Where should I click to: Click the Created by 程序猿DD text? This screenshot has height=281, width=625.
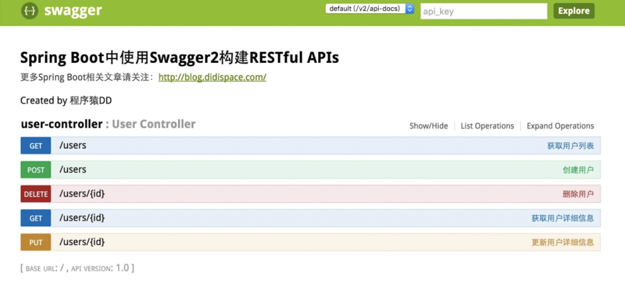pos(66,101)
